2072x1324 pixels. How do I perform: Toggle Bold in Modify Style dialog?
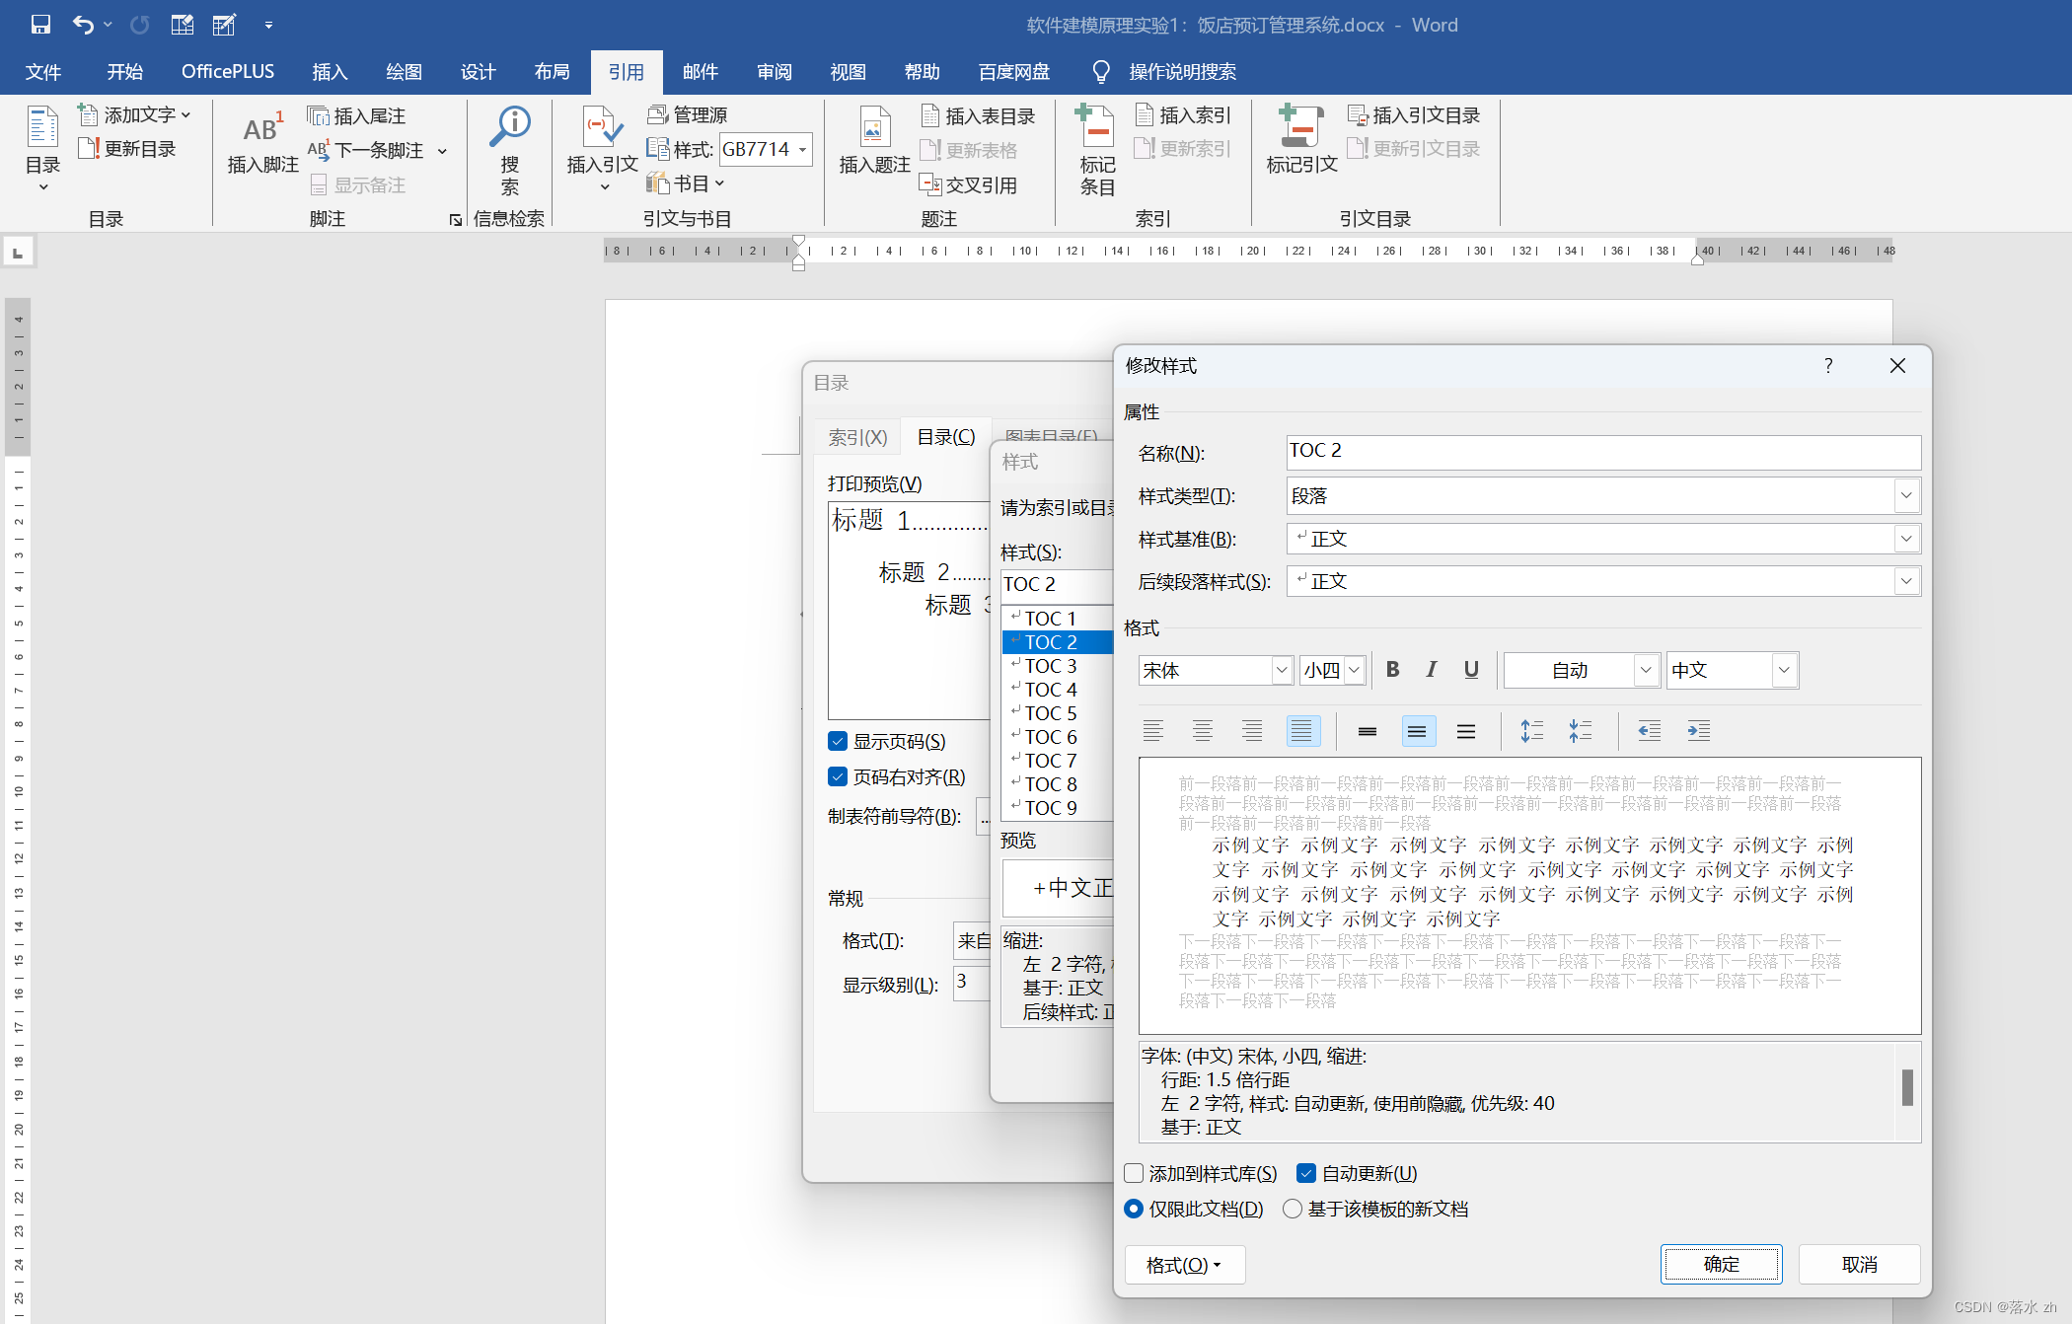(1392, 670)
